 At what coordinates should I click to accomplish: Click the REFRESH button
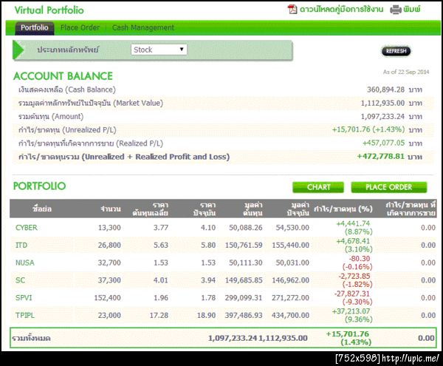pos(396,51)
